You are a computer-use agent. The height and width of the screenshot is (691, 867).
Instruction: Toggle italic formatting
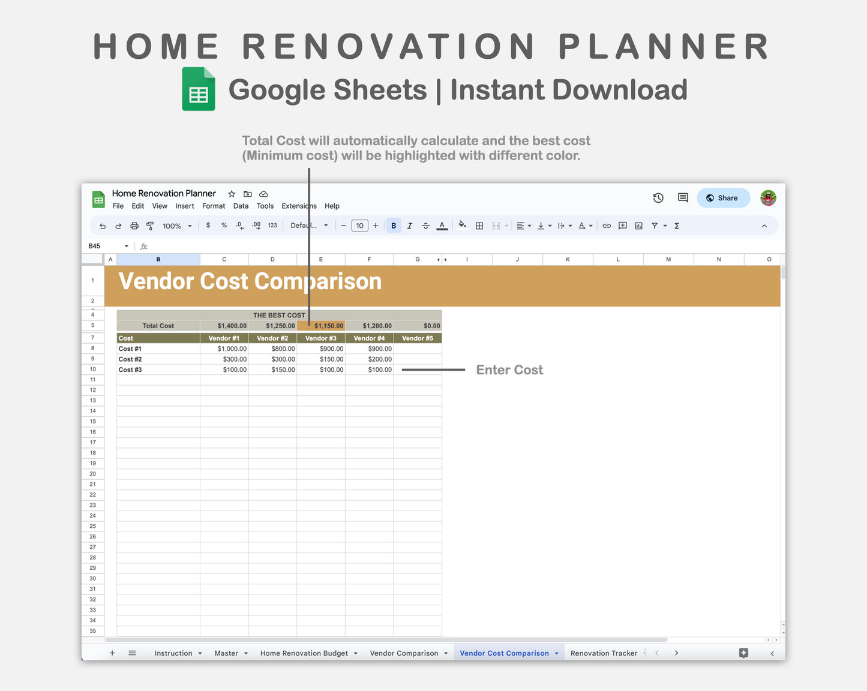[410, 226]
